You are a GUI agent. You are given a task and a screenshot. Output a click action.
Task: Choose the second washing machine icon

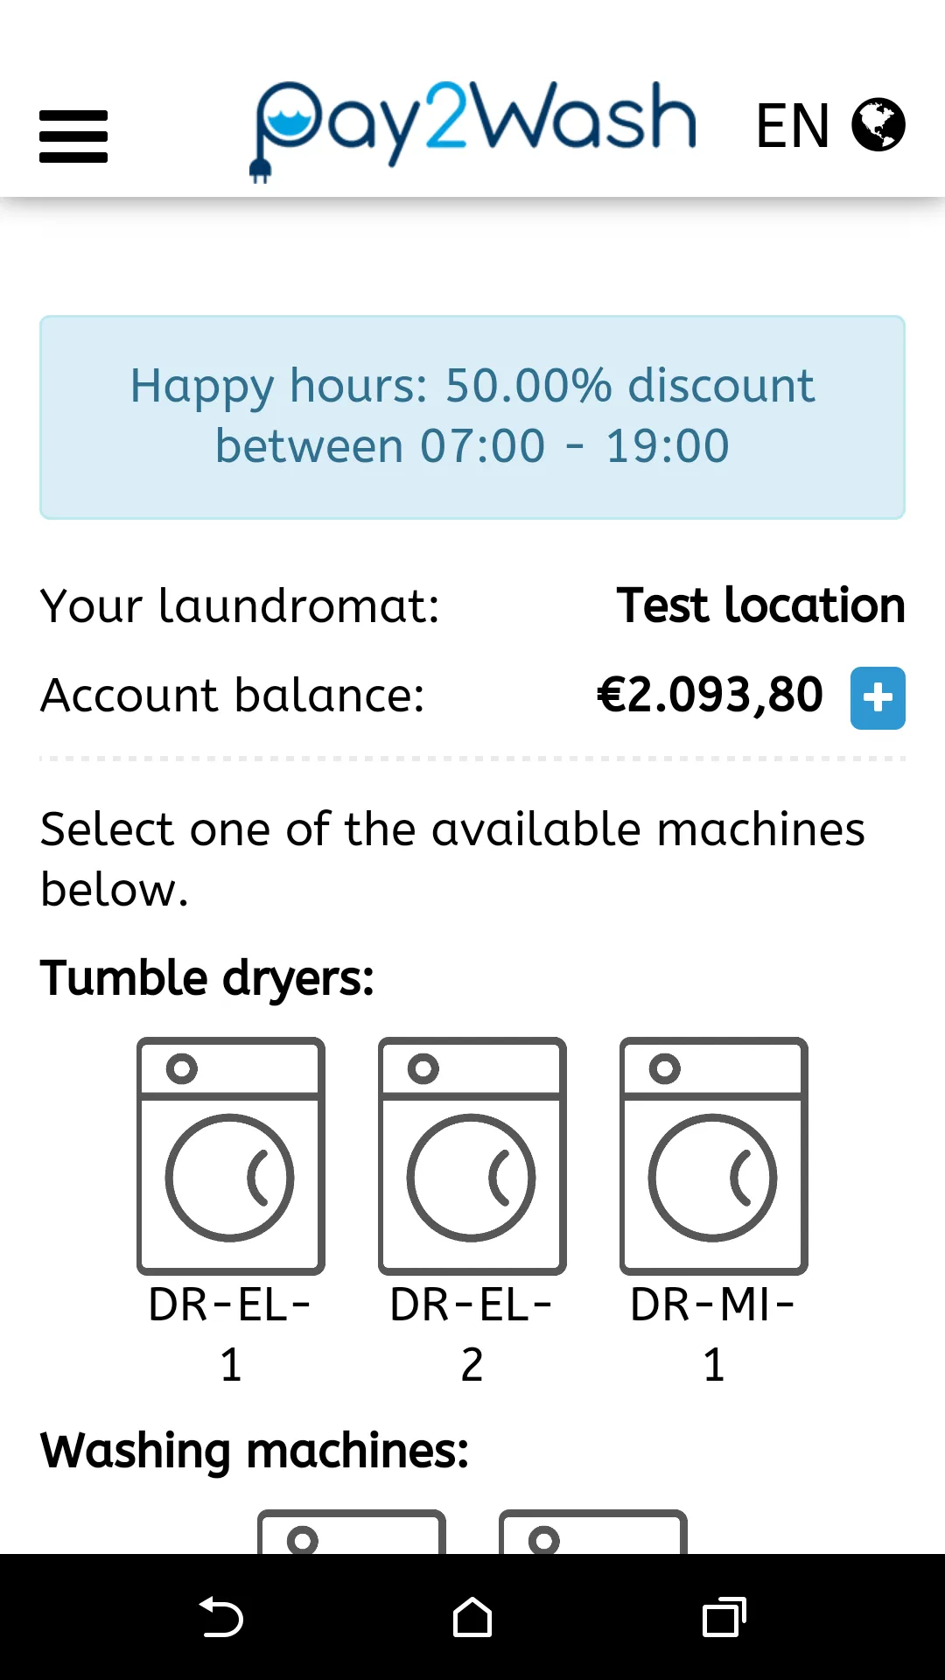coord(593,1533)
